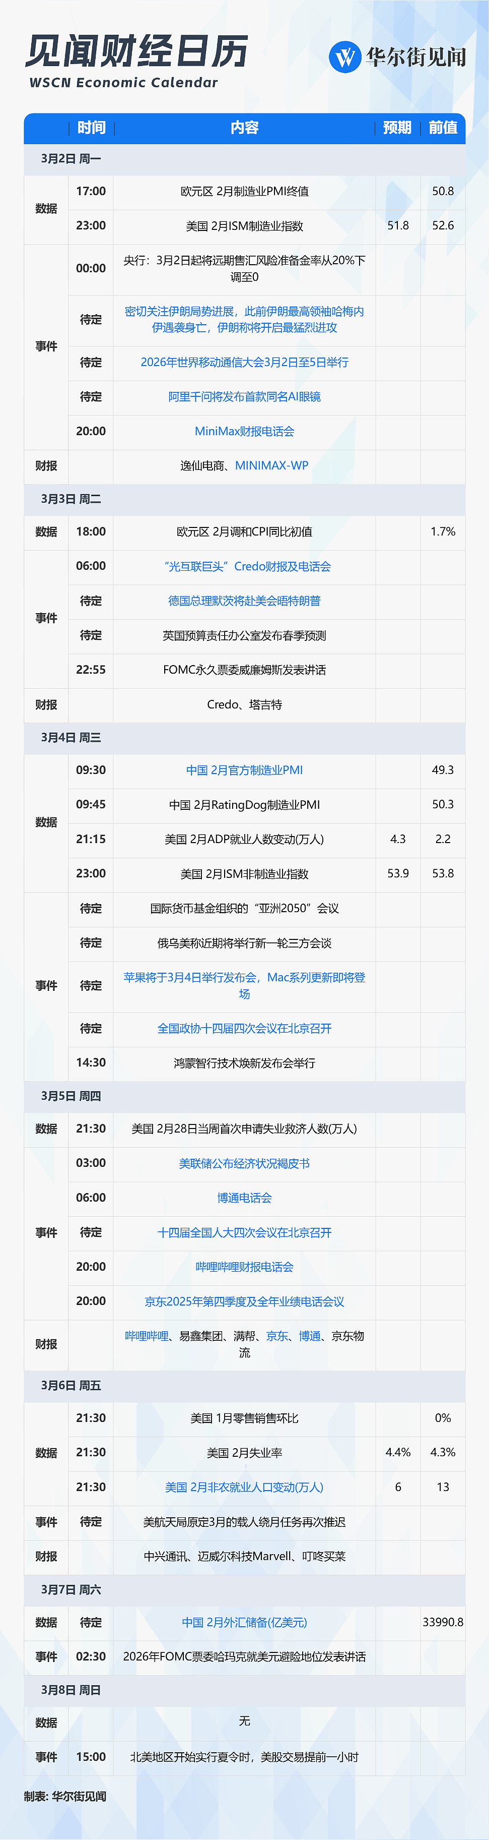Open the 德国总理默茨将赴美会晤特朗普 link
This screenshot has width=489, height=1840.
pos(244,601)
